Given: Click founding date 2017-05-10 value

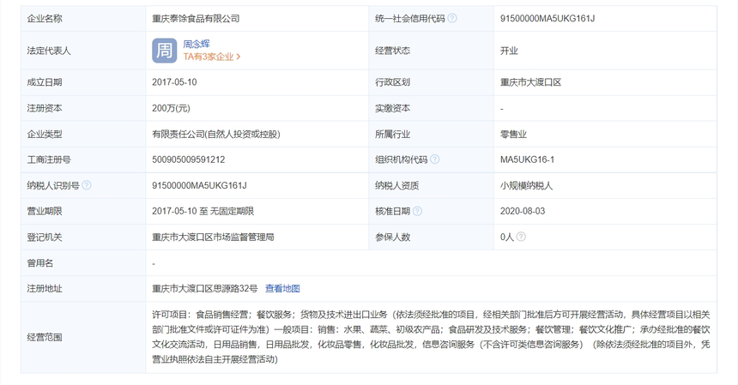Looking at the screenshot, I should pyautogui.click(x=174, y=82).
